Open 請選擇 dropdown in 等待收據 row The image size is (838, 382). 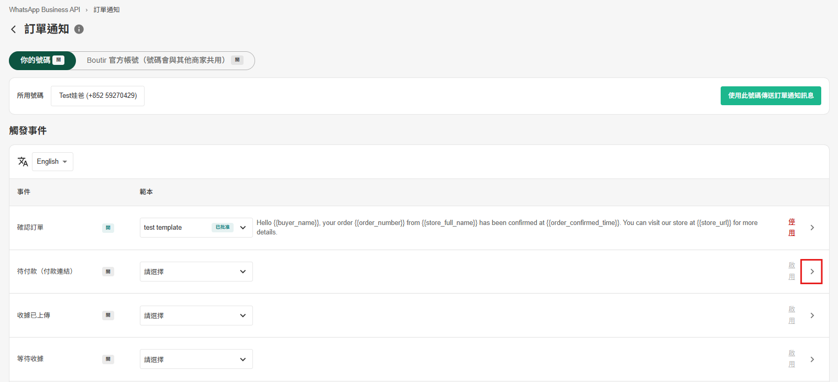[196, 359]
